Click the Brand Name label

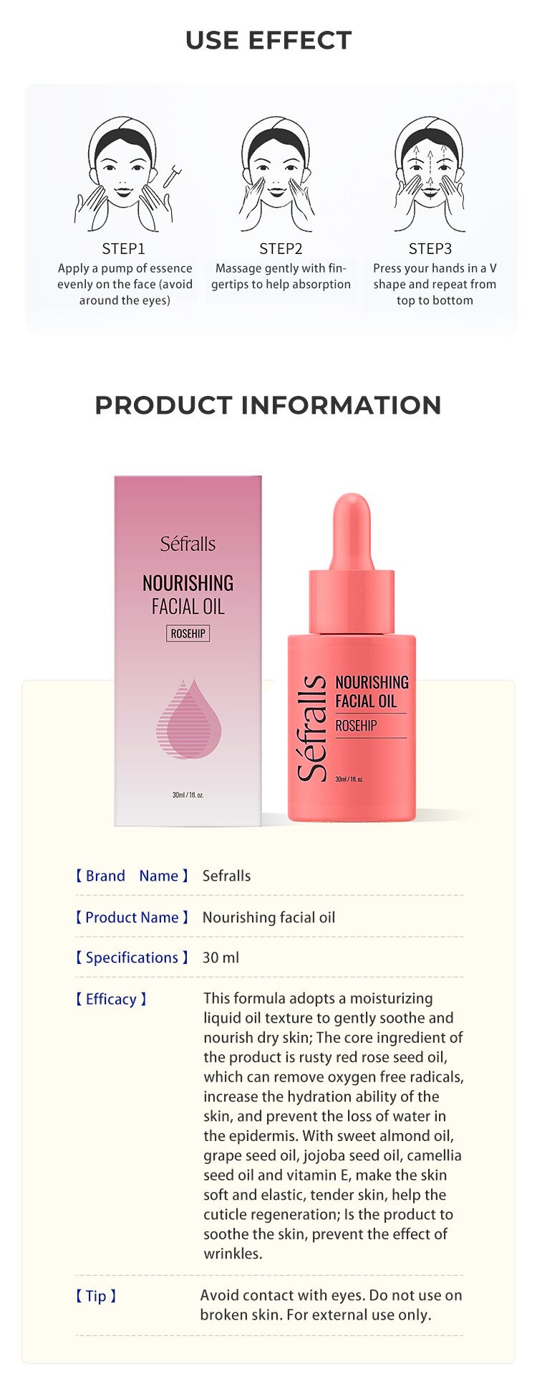pyautogui.click(x=132, y=876)
